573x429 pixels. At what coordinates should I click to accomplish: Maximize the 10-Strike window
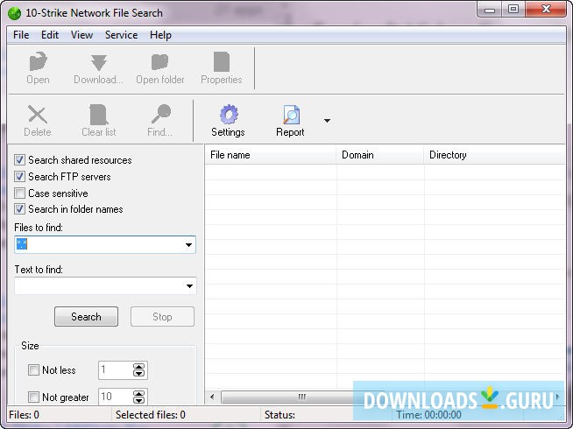click(x=513, y=9)
